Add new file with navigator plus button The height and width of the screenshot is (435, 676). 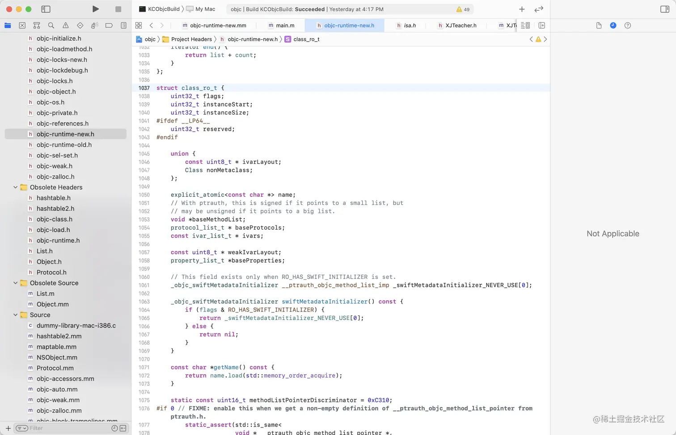point(8,428)
